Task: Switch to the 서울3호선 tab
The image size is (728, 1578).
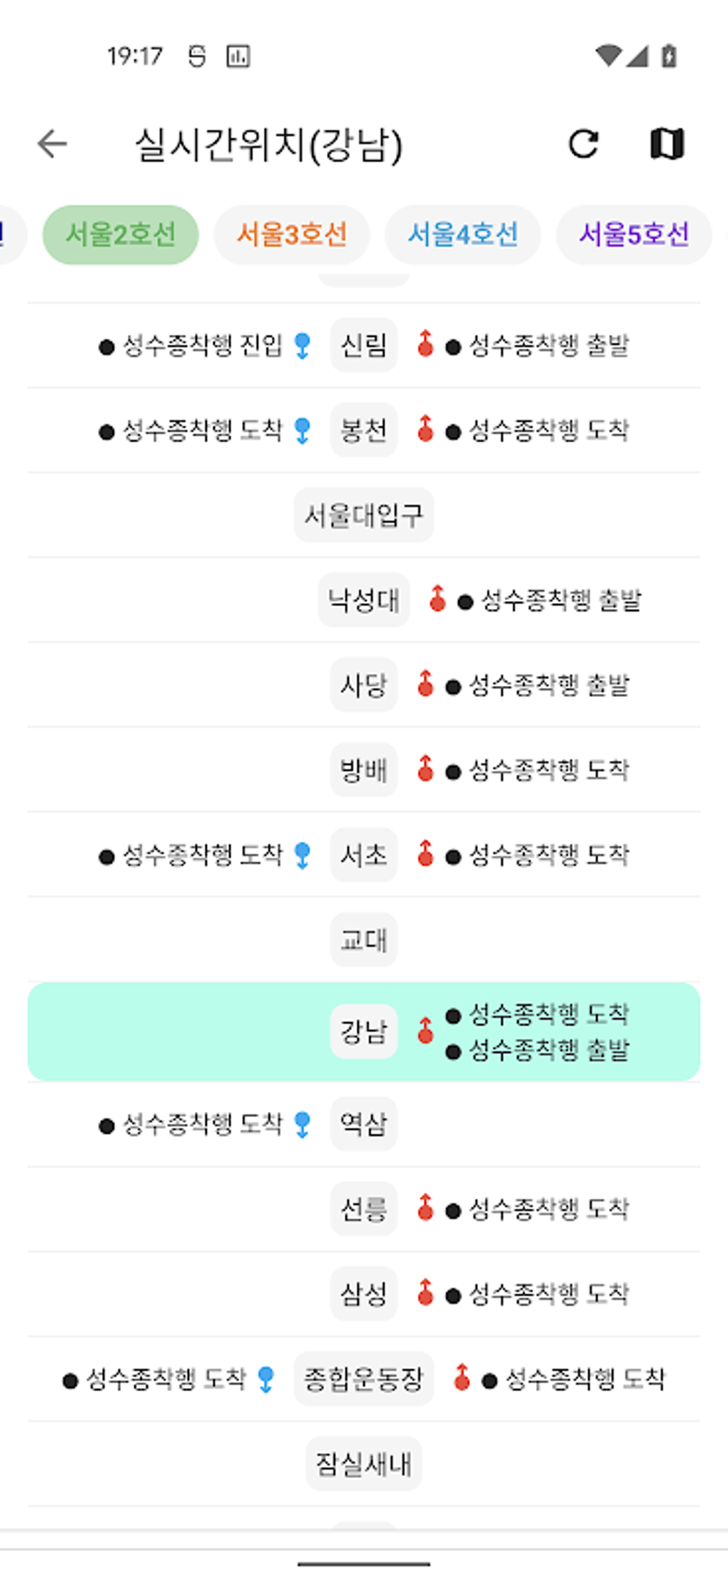Action: pos(292,235)
